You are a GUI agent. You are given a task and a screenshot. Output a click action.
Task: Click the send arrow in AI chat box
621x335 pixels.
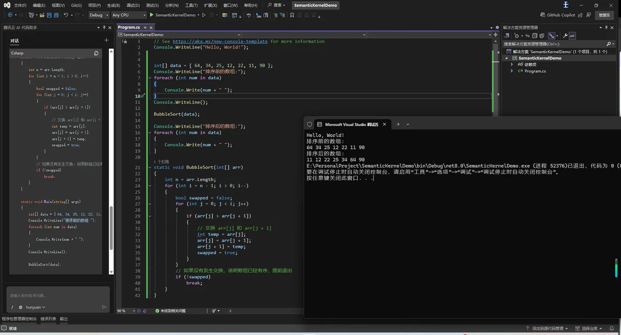pos(104,307)
